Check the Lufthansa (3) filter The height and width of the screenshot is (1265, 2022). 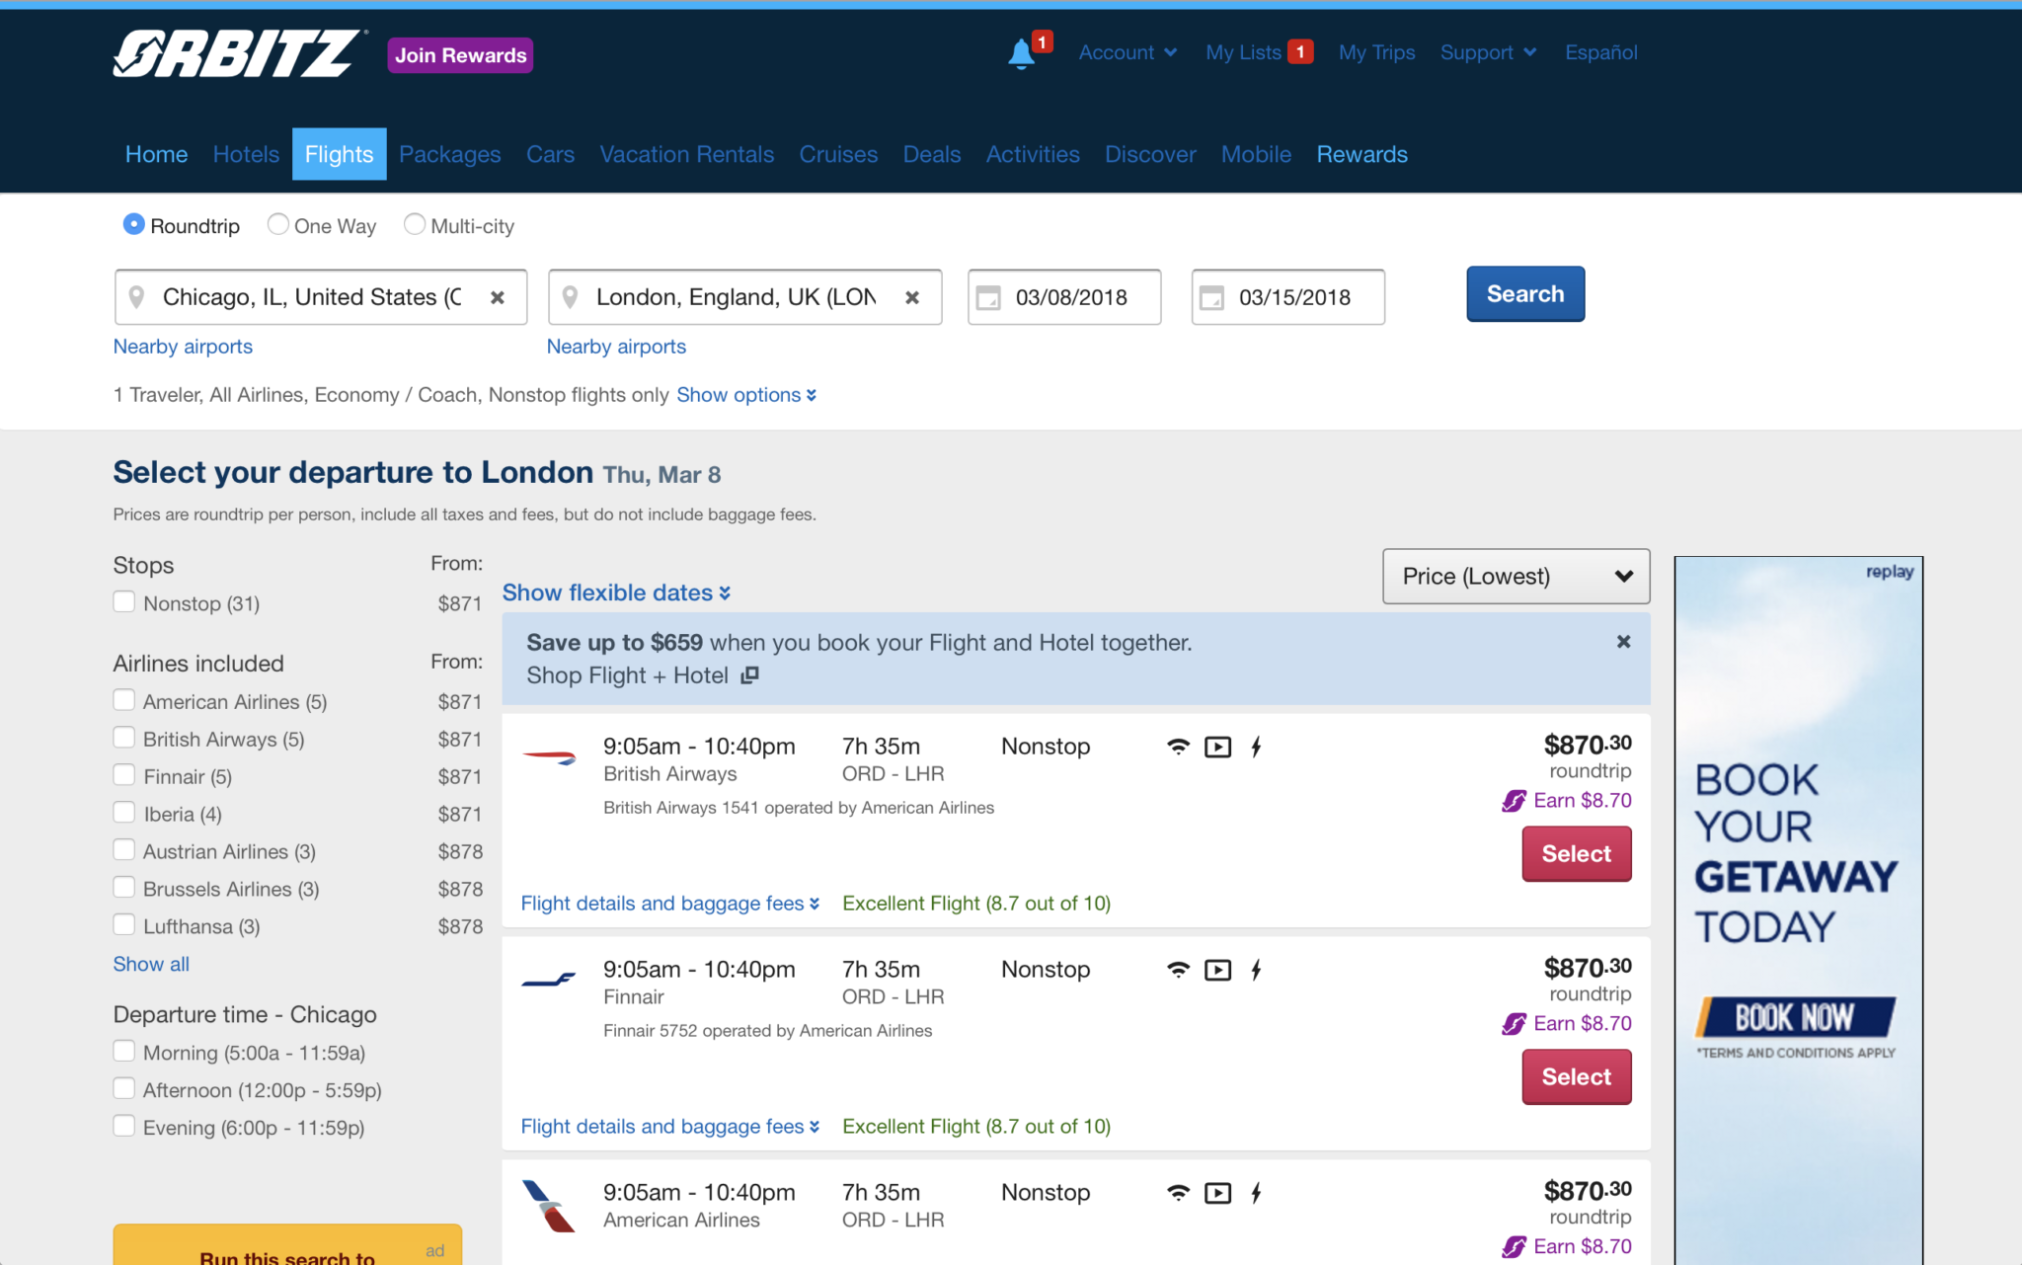123,926
